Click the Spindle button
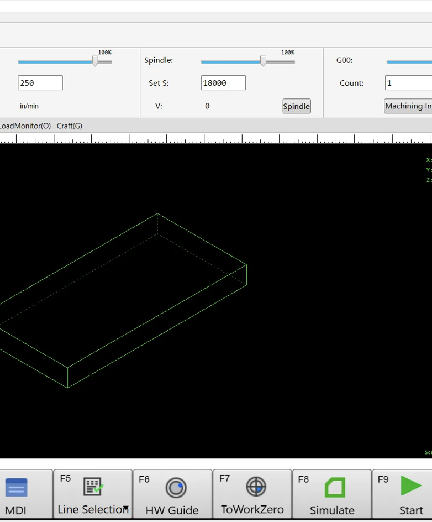This screenshot has height=522, width=432. tap(297, 106)
